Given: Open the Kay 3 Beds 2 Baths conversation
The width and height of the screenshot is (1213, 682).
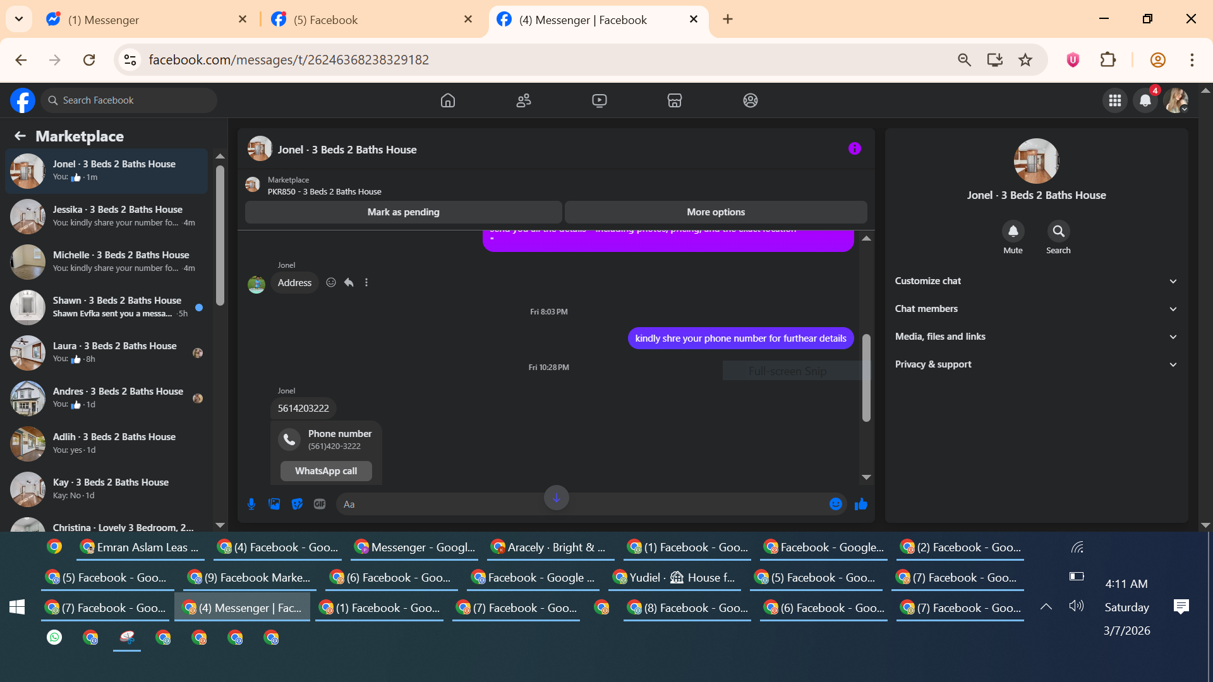Looking at the screenshot, I should [x=106, y=489].
